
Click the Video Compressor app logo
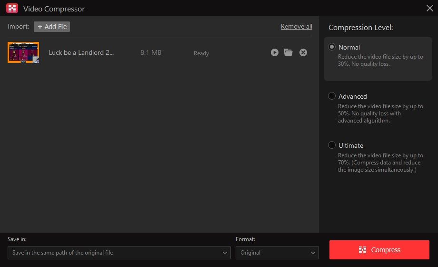click(12, 9)
